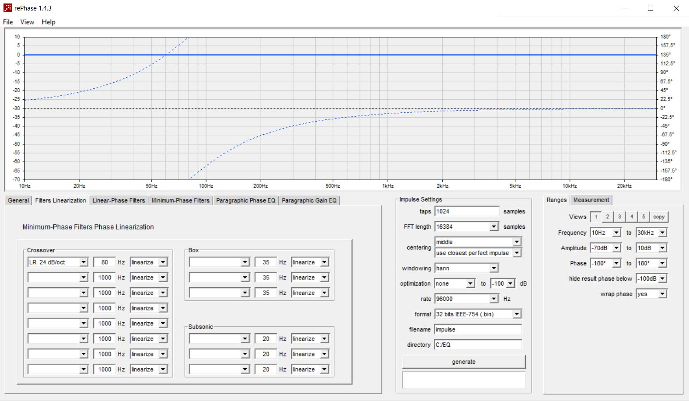Open the Frequency start dropdown showing 10Hz

click(x=606, y=233)
